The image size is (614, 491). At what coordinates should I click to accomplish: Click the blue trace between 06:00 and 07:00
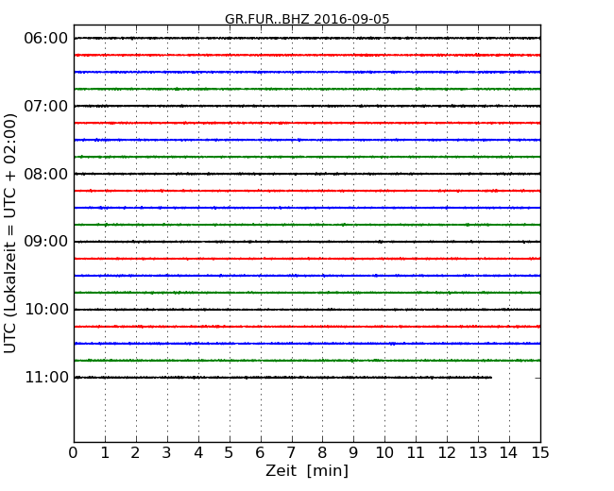(x=307, y=72)
